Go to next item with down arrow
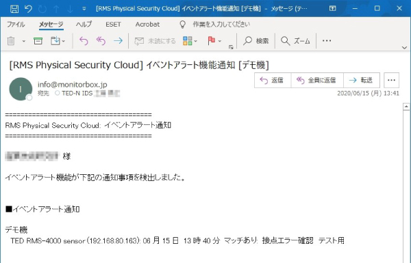Screen dimensions: 411x263 point(70,9)
